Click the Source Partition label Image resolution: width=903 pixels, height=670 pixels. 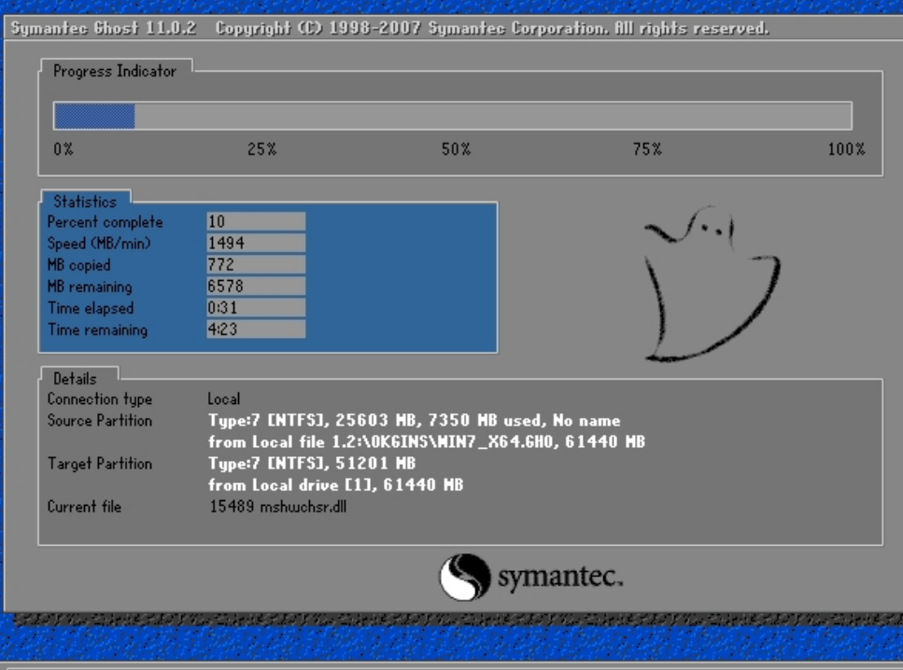tap(100, 421)
